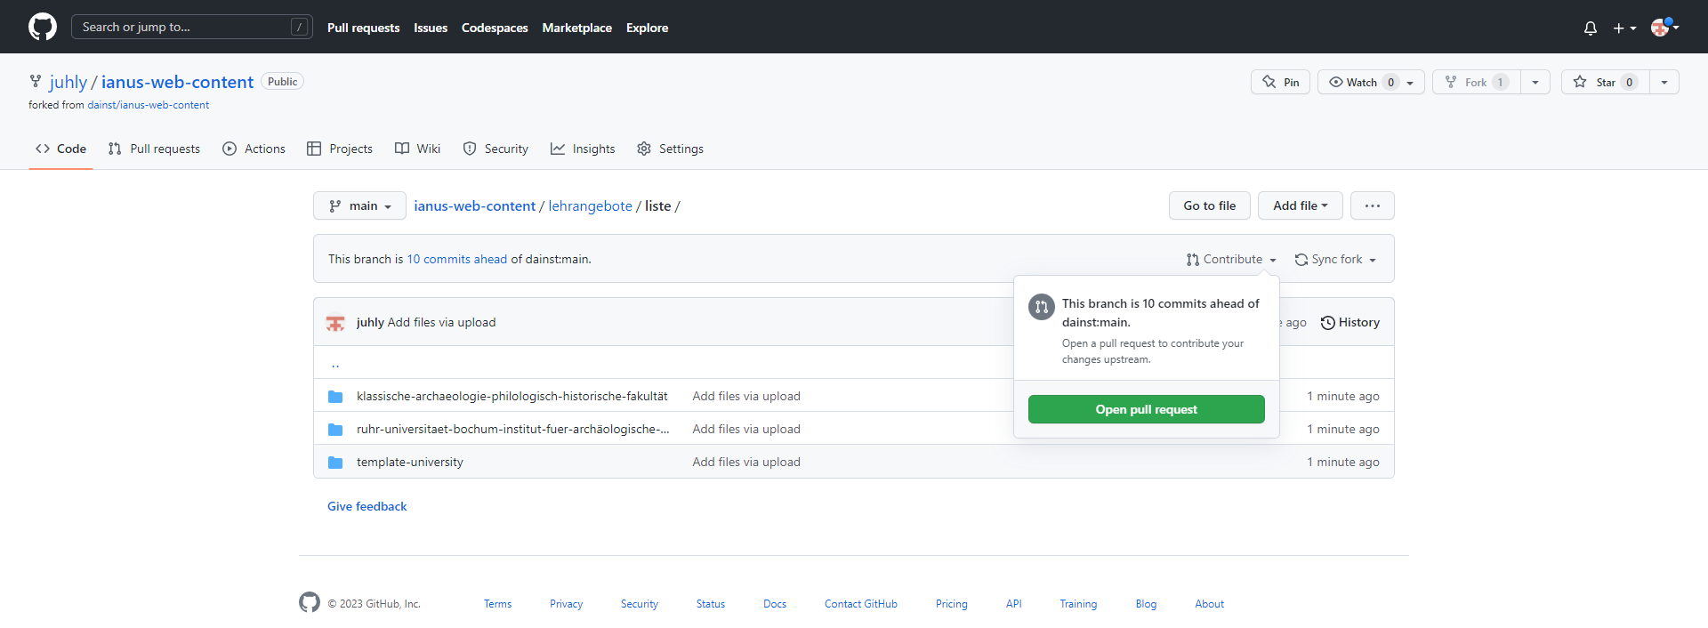
Task: Click juhly avatar in commit row
Action: (335, 323)
